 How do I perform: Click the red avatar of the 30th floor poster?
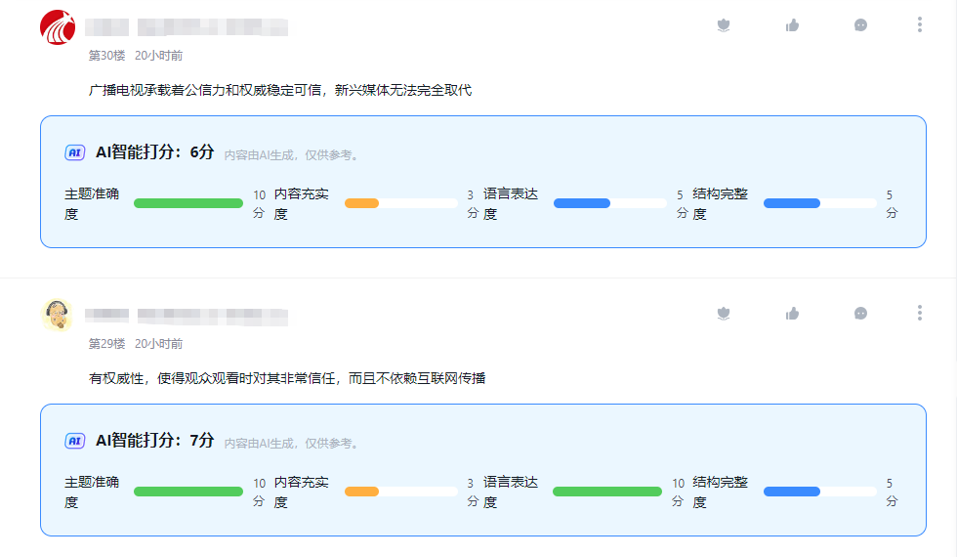point(58,26)
